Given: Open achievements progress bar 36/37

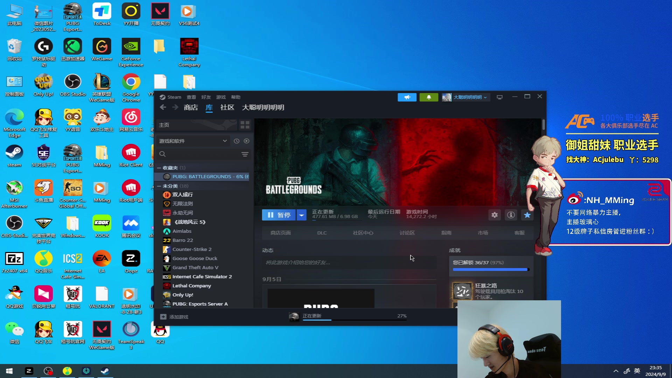Looking at the screenshot, I should point(491,269).
